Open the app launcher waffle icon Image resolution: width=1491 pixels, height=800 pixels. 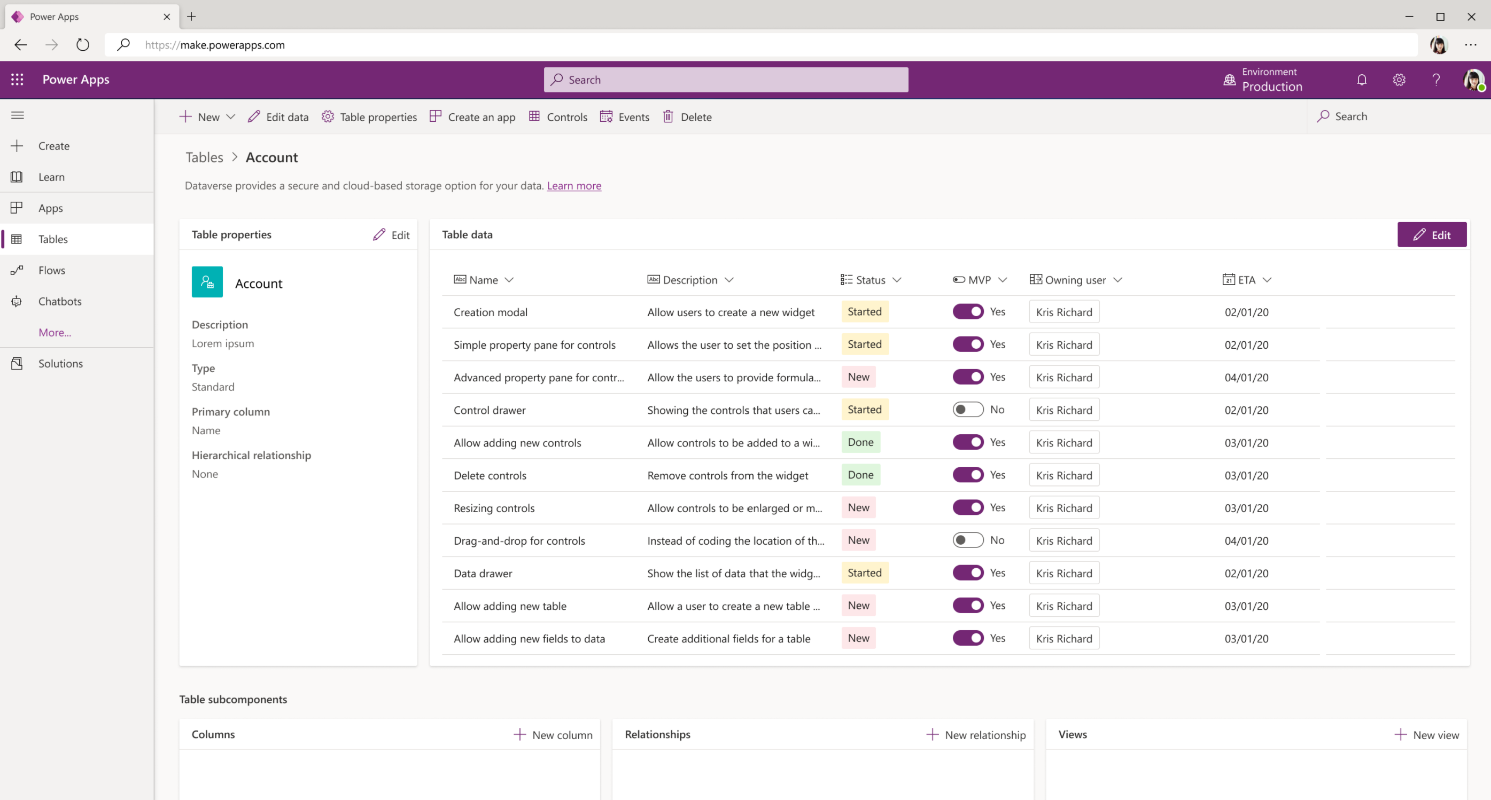pyautogui.click(x=17, y=79)
